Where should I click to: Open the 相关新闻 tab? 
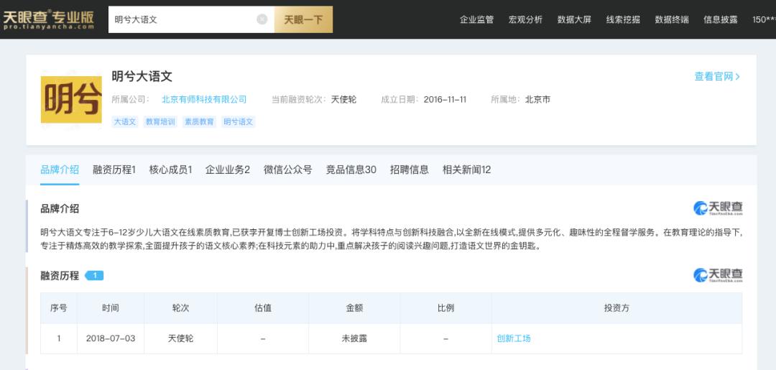(x=466, y=170)
